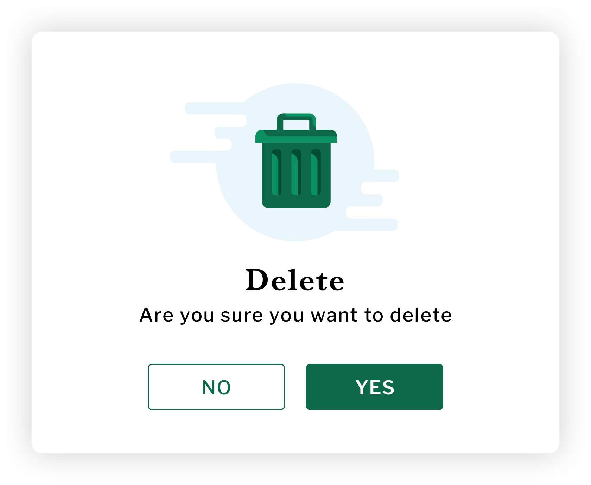Click the capital "D" of Delete heading
The image size is (591, 485).
[x=256, y=280]
